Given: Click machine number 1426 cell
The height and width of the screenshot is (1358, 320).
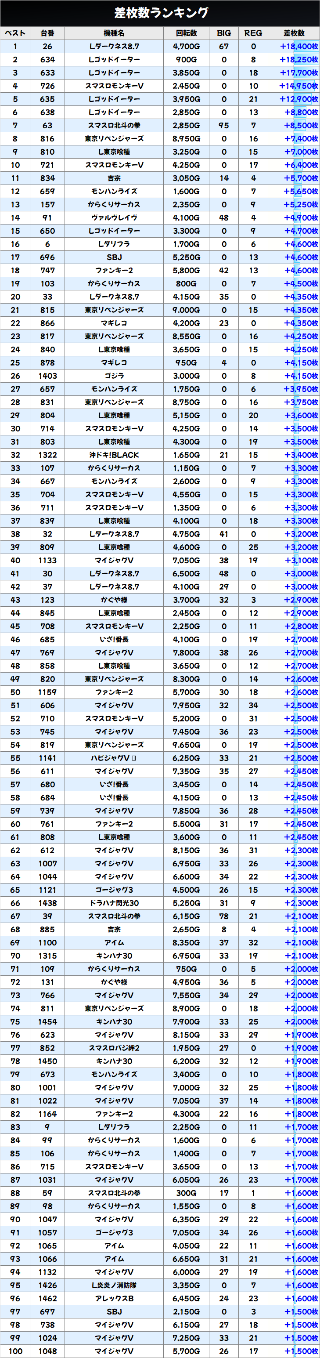Looking at the screenshot, I should 47,1285.
